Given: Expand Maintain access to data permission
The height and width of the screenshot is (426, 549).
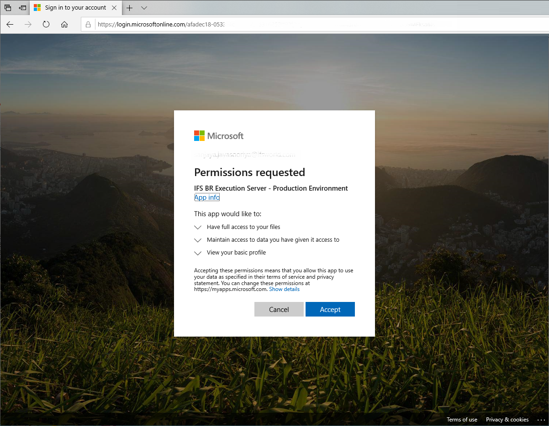Looking at the screenshot, I should 198,240.
